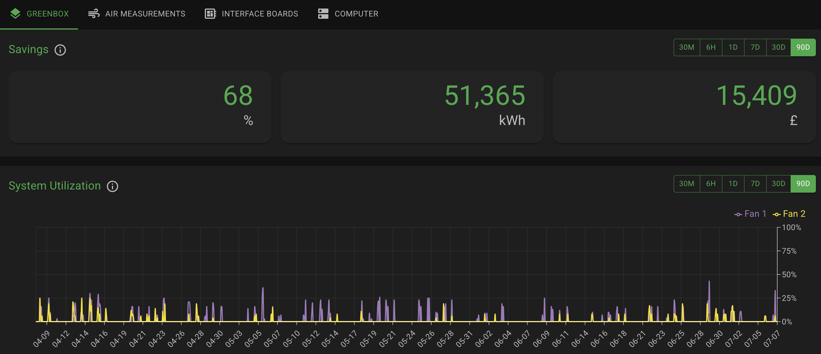Click the 0% y-axis label

point(787,322)
